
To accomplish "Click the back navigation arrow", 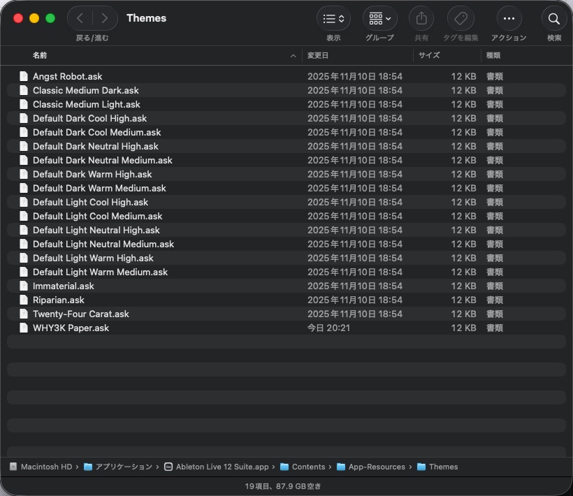I will 80,18.
